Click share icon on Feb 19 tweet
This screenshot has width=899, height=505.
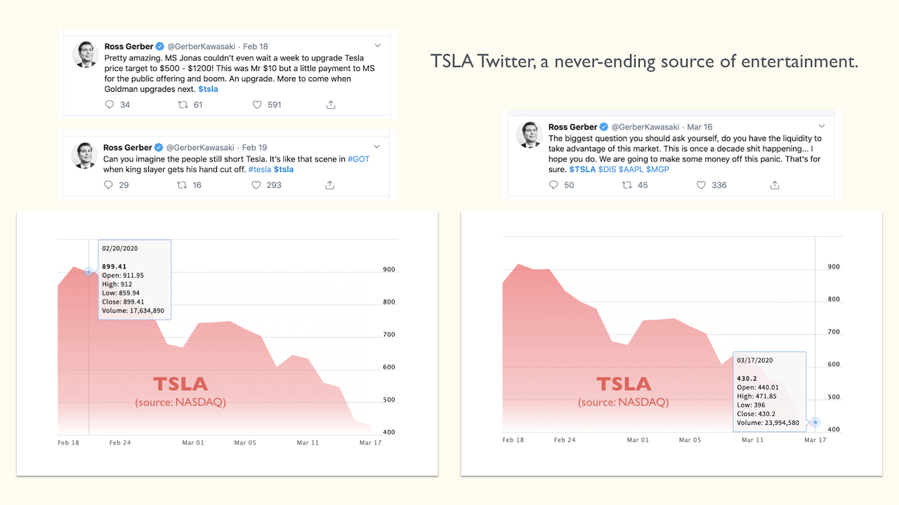tap(329, 185)
